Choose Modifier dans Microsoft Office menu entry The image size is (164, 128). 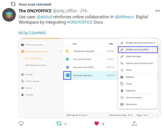138,43
